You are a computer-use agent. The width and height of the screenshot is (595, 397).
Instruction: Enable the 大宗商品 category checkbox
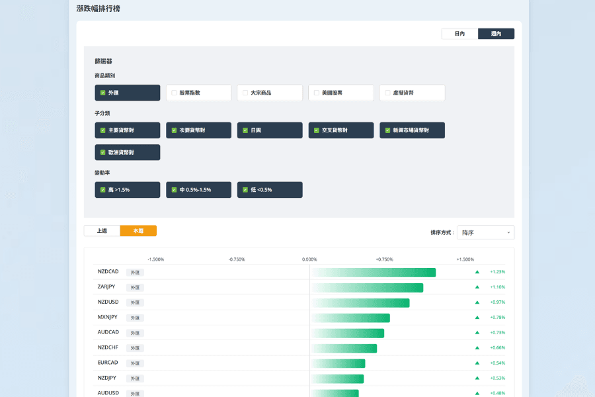(245, 93)
